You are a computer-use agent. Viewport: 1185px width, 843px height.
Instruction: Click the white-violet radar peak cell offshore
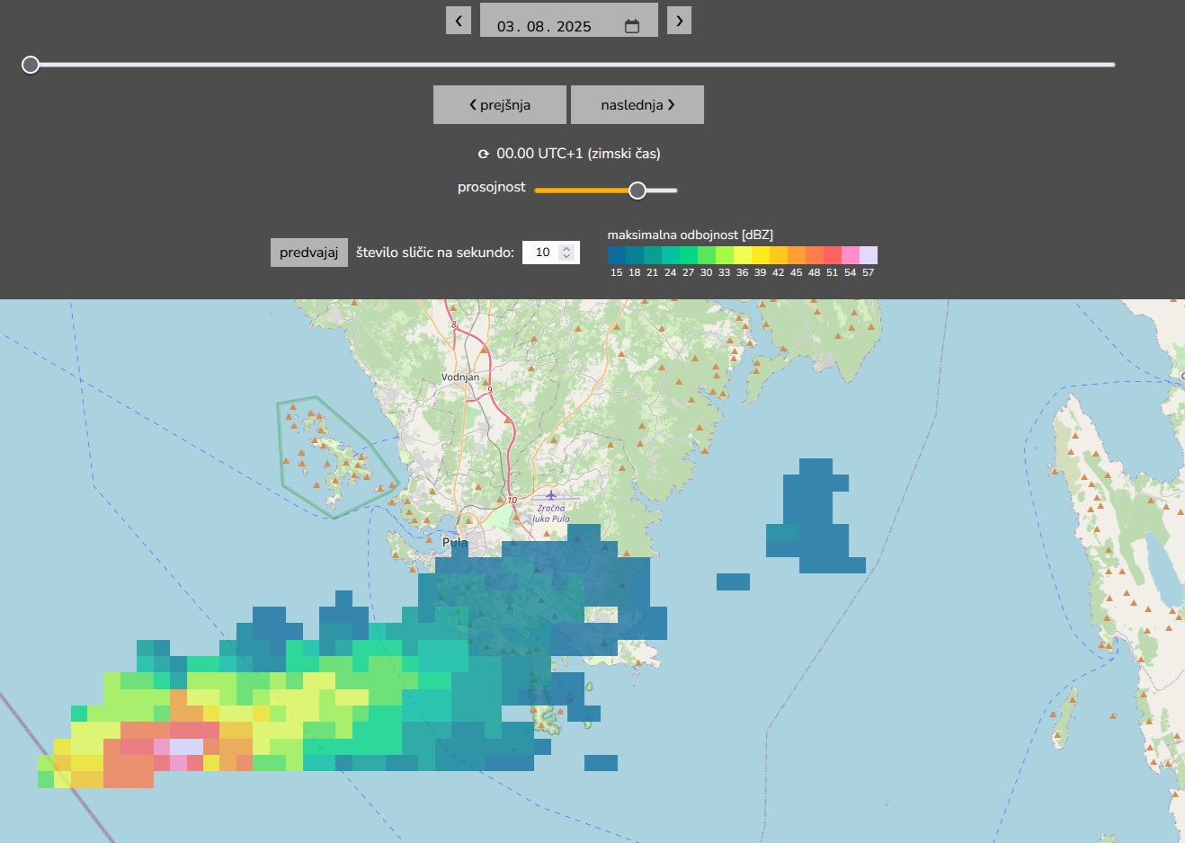click(x=186, y=747)
